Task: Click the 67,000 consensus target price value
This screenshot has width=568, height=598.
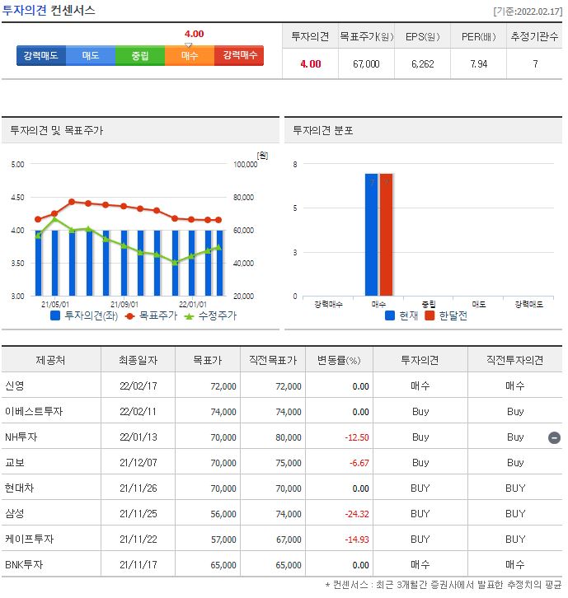Action: (366, 64)
